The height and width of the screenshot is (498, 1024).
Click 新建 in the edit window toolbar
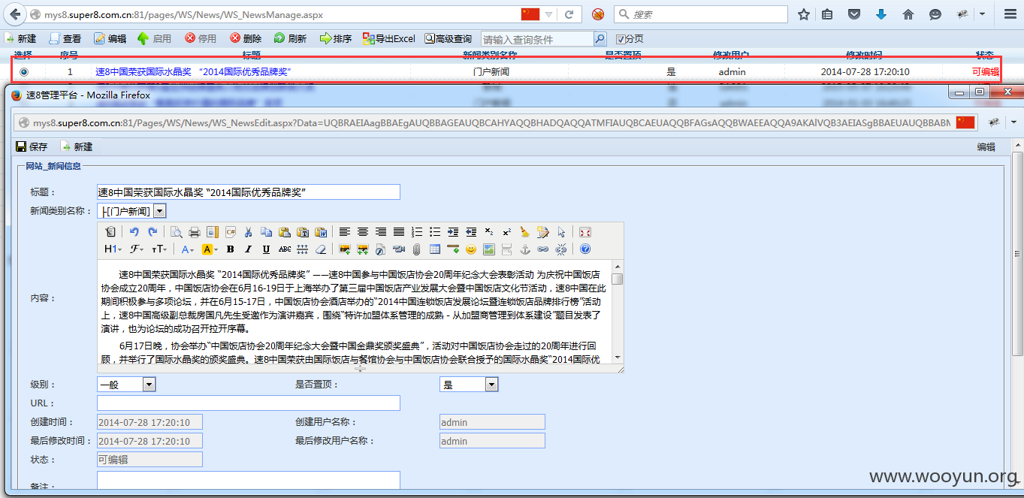[77, 146]
